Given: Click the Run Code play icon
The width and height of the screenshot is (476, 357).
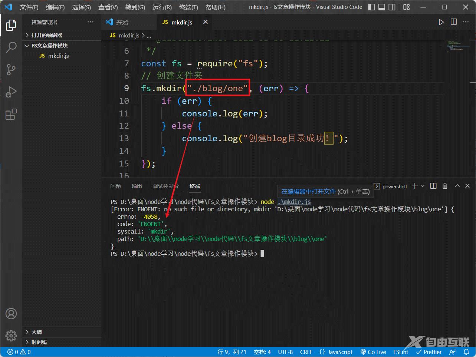Looking at the screenshot, I should click(441, 22).
